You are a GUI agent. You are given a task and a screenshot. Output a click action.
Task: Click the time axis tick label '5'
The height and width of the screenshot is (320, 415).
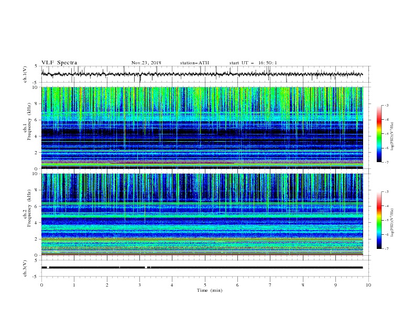pyautogui.click(x=205, y=285)
